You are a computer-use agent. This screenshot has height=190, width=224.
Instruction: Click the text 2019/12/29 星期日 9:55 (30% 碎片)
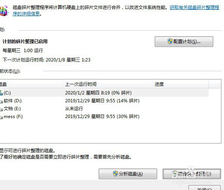click(x=102, y=117)
